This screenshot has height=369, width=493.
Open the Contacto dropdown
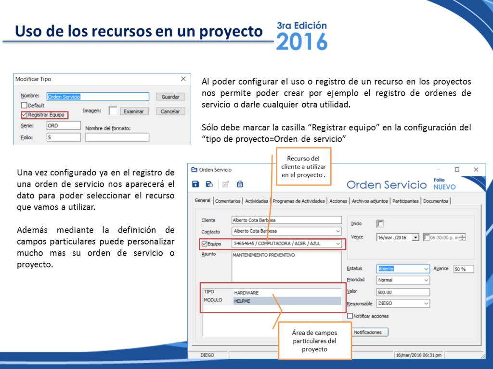[338, 231]
